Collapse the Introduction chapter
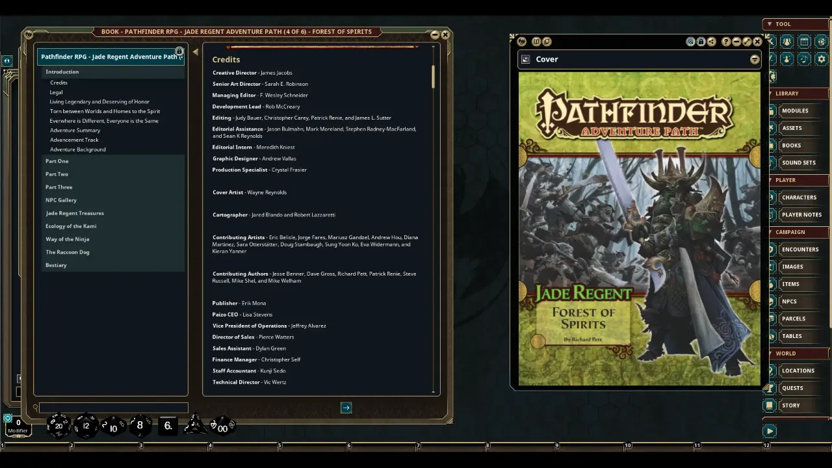 tap(113, 72)
